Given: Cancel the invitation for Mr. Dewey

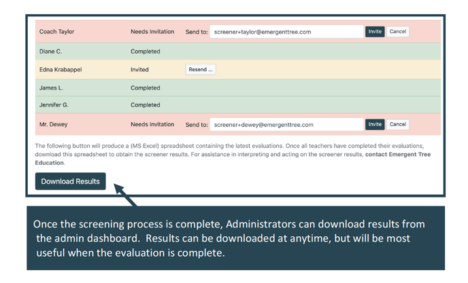Looking at the screenshot, I should point(398,124).
